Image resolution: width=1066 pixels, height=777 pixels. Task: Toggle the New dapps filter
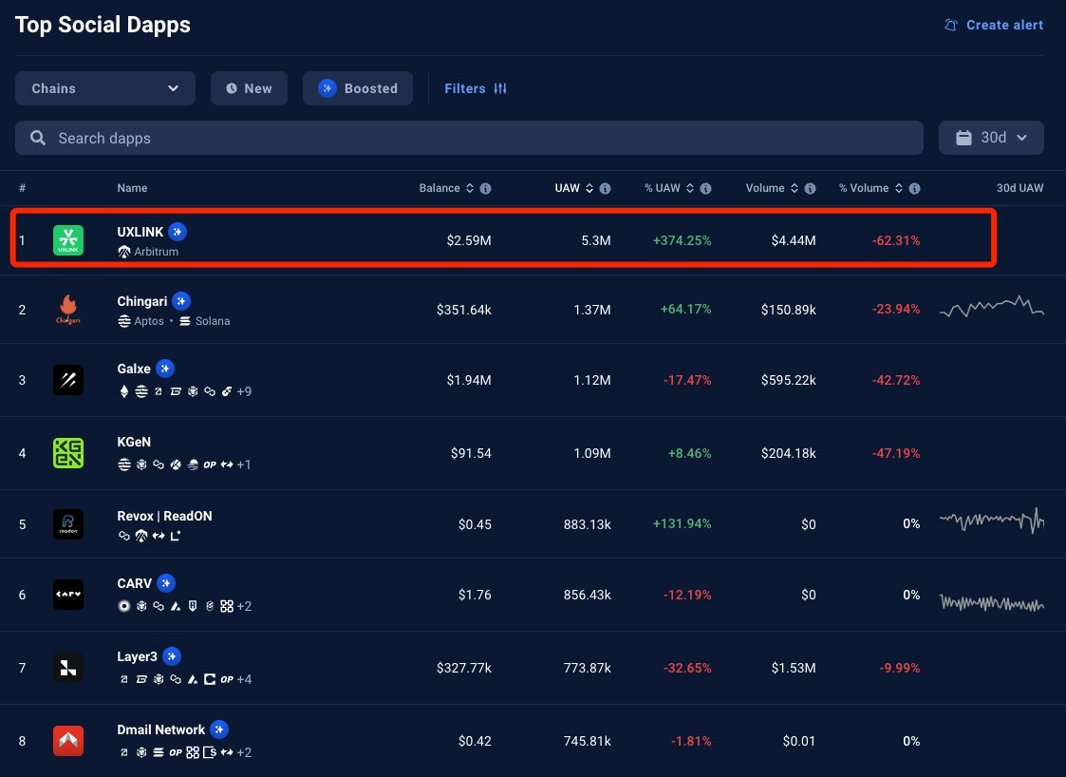249,88
